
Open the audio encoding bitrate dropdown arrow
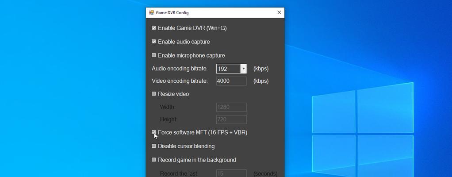tap(244, 69)
